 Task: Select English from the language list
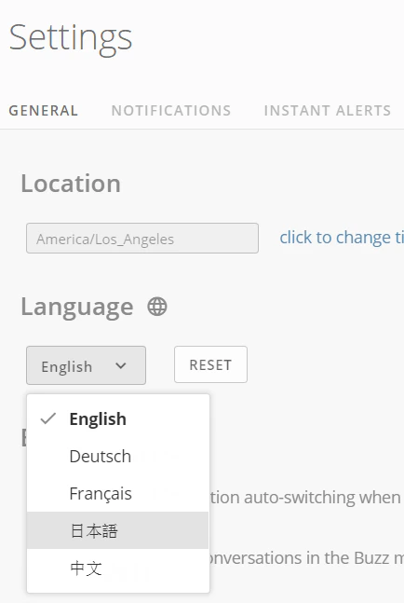(x=118, y=418)
